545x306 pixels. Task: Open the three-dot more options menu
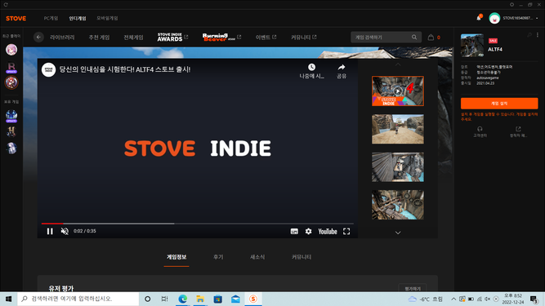coord(538,35)
